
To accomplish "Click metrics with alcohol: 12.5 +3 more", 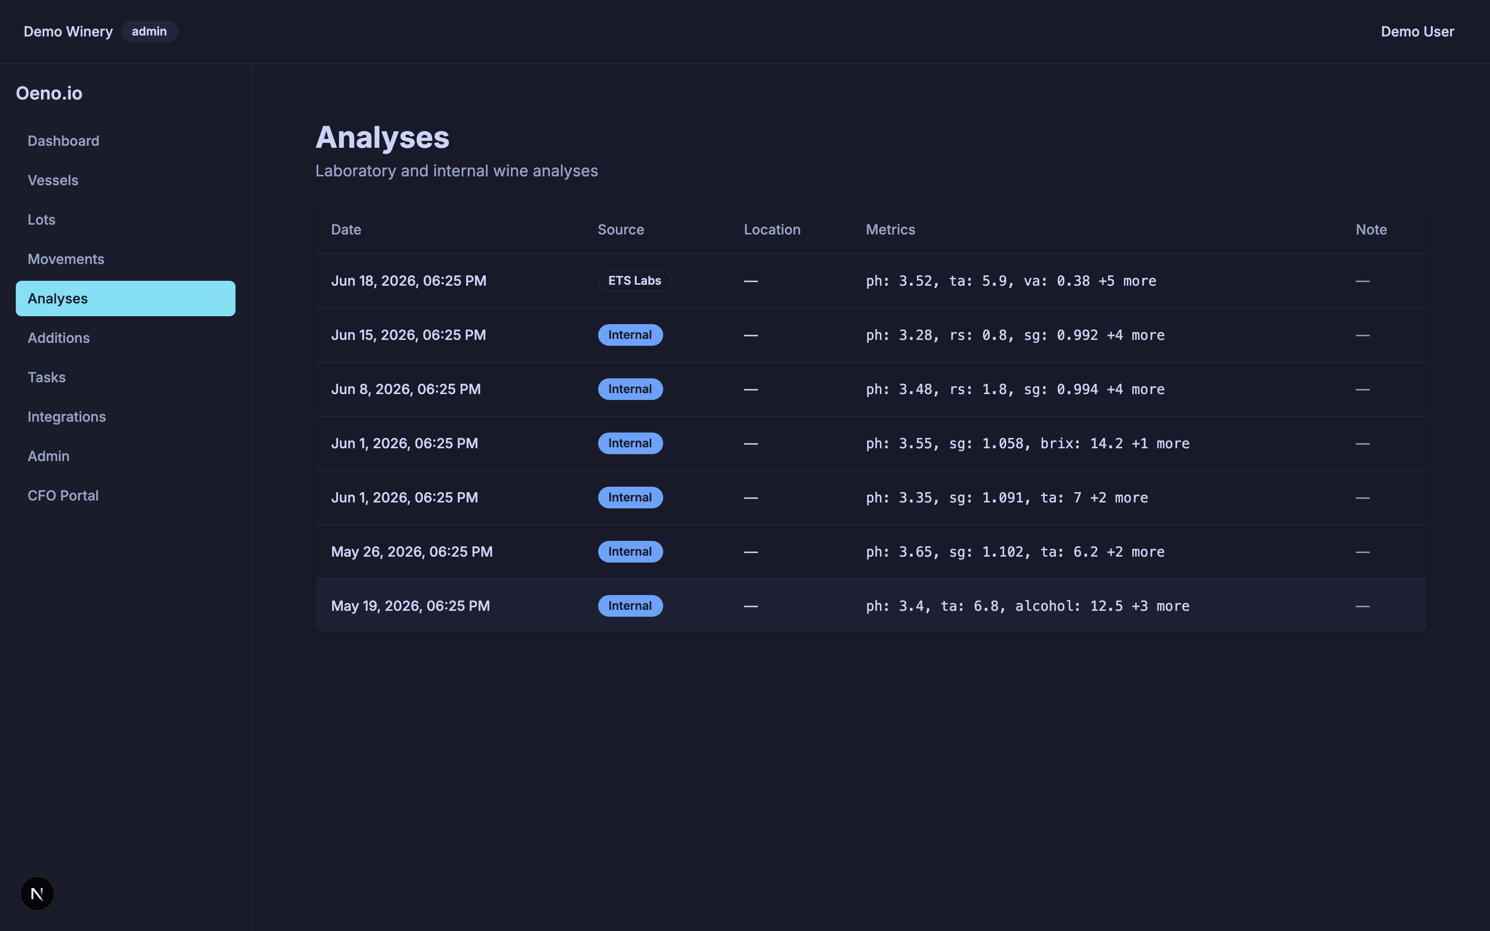I will (x=1028, y=606).
